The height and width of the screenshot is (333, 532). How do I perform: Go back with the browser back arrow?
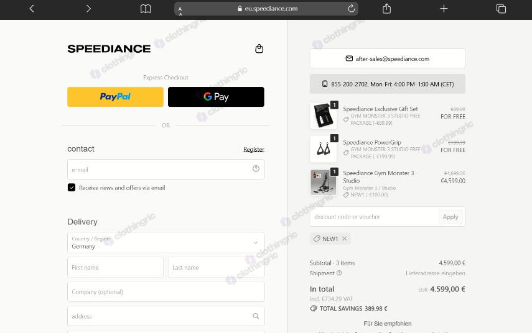(x=32, y=9)
